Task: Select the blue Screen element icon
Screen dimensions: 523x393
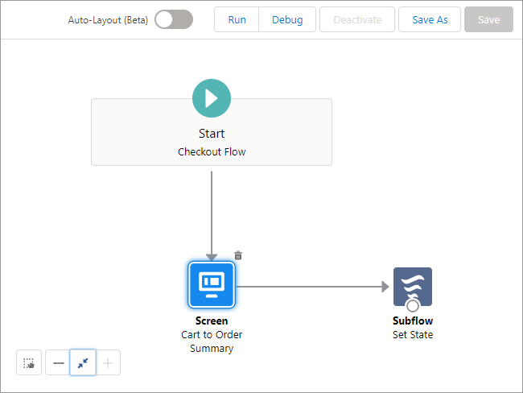Action: tap(212, 284)
